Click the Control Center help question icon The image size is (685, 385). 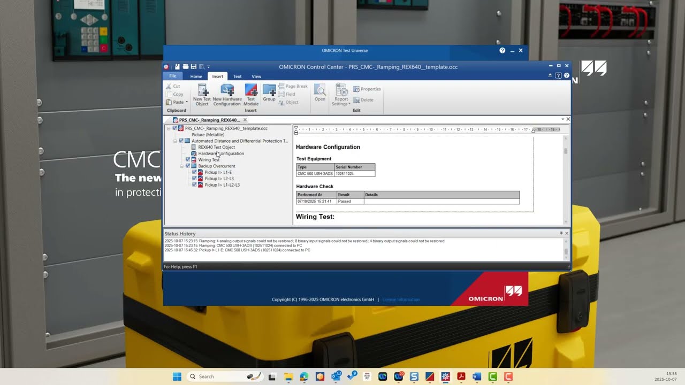pyautogui.click(x=567, y=76)
